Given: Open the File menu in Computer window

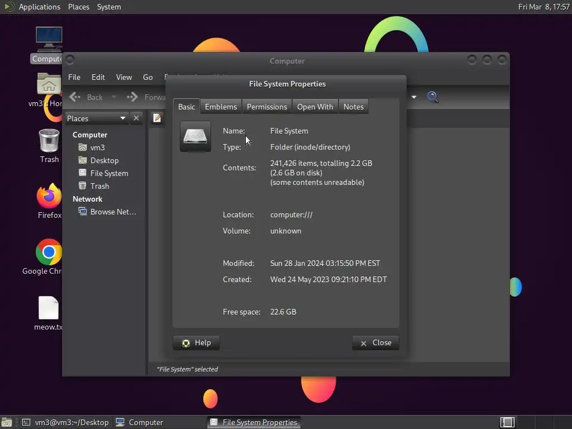Looking at the screenshot, I should click(74, 77).
